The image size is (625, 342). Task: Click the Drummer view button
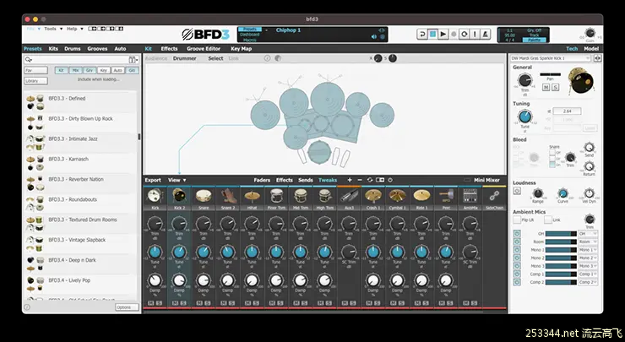click(x=185, y=58)
